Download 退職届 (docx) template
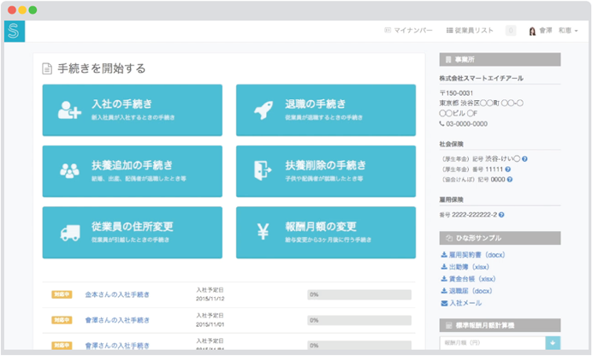This screenshot has height=356, width=592. pos(466,291)
